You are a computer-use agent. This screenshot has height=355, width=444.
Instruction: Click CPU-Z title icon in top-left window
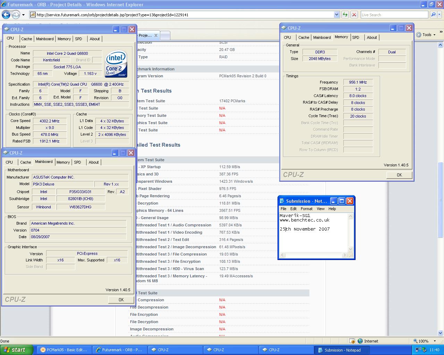point(7,29)
